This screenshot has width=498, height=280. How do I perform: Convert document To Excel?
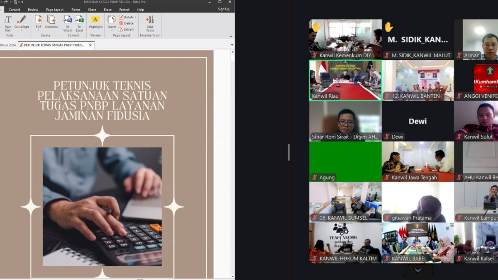click(x=79, y=23)
